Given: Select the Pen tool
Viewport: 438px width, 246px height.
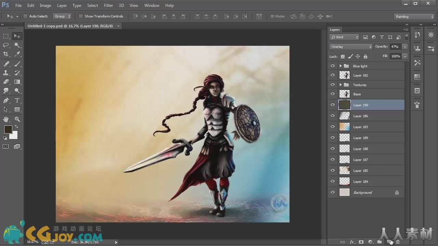Looking at the screenshot, I should (x=6, y=100).
